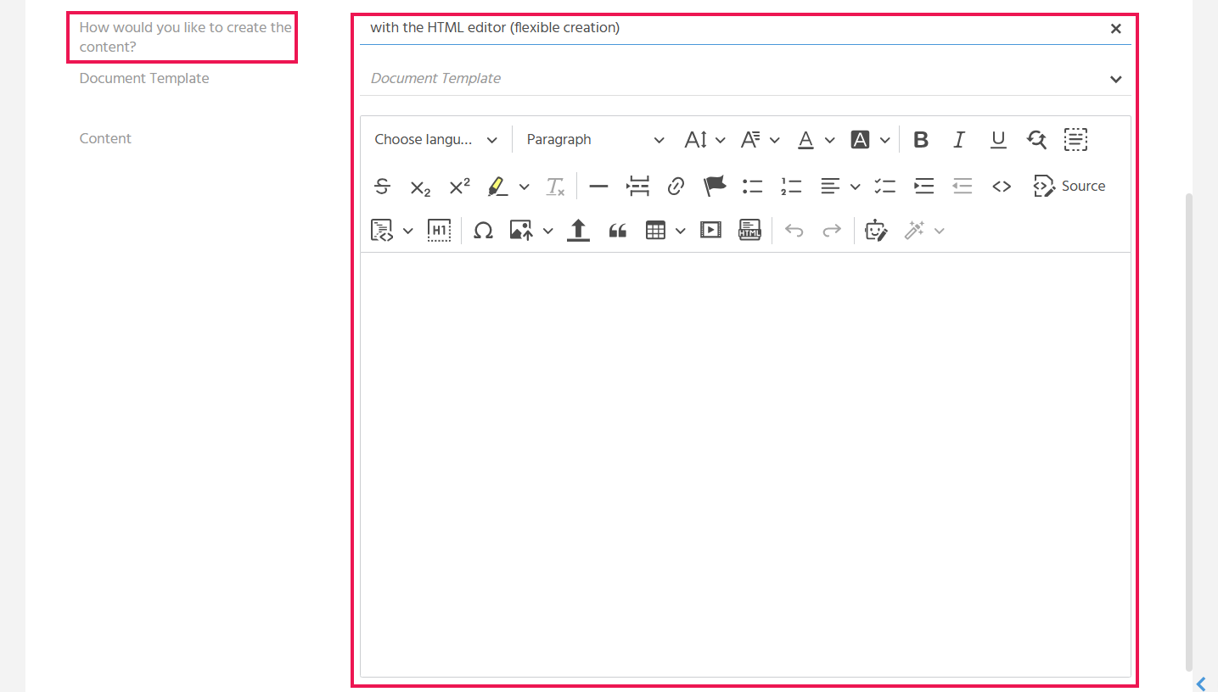Click the 'Document Template' label text
This screenshot has height=692, width=1218.
tap(144, 78)
